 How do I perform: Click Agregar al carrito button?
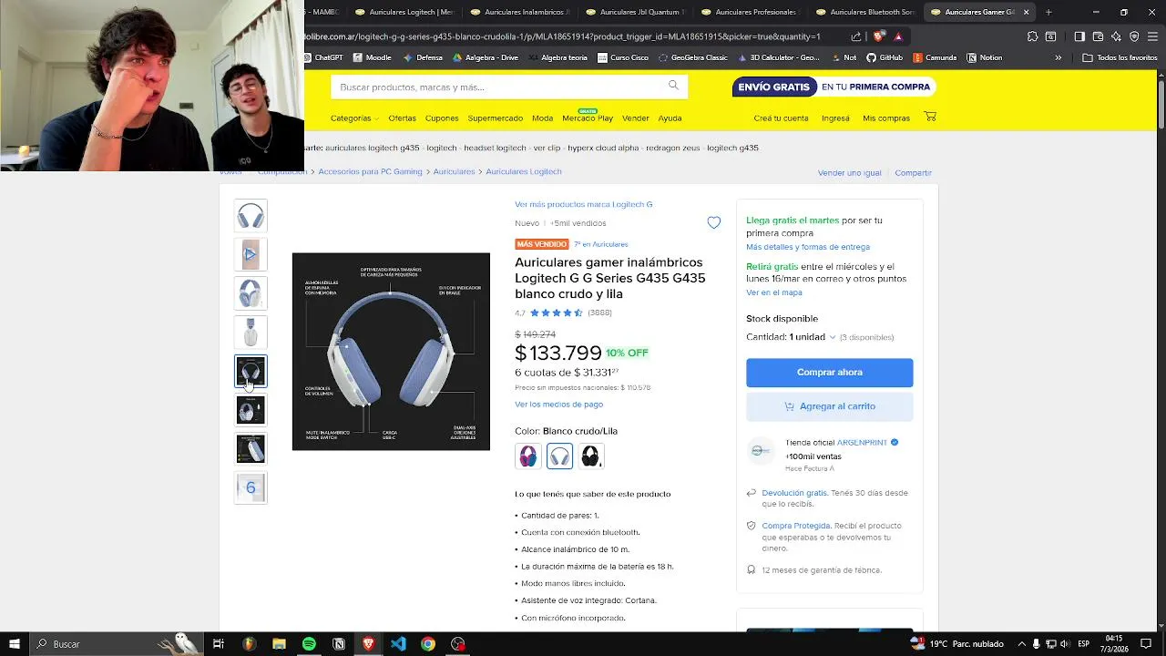pos(829,406)
